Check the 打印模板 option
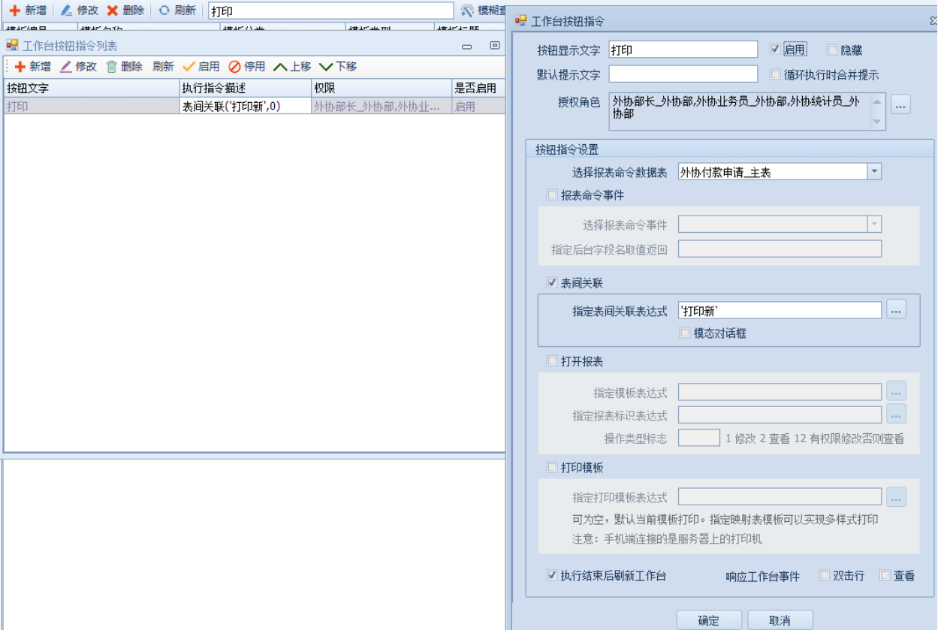938x630 pixels. pos(553,467)
